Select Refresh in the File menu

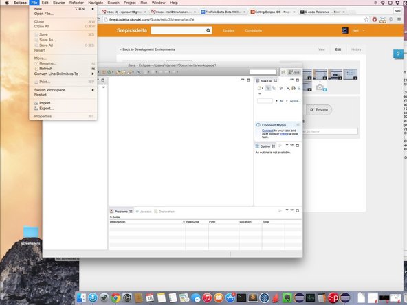click(x=45, y=69)
